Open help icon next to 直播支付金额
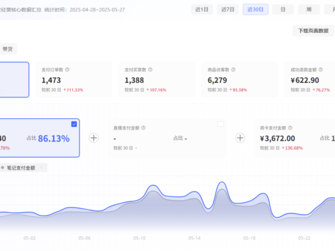 tap(143, 128)
